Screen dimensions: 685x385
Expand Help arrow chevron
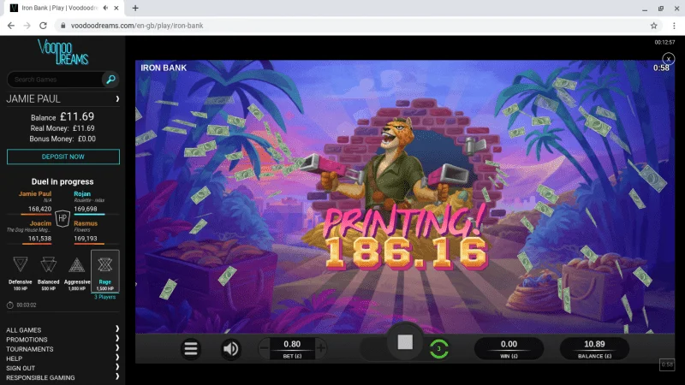click(x=117, y=358)
